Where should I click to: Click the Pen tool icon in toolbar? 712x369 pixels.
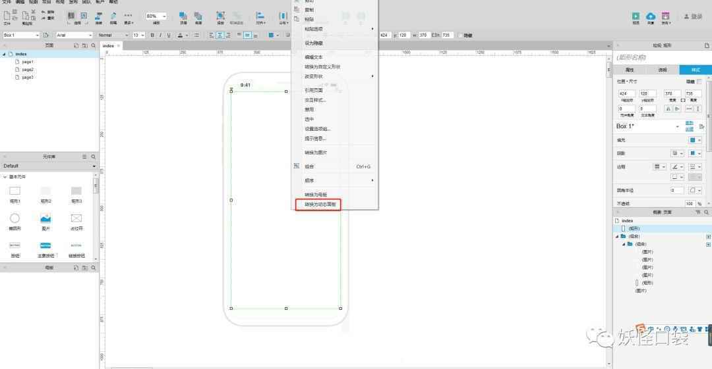pyautogui.click(x=113, y=16)
